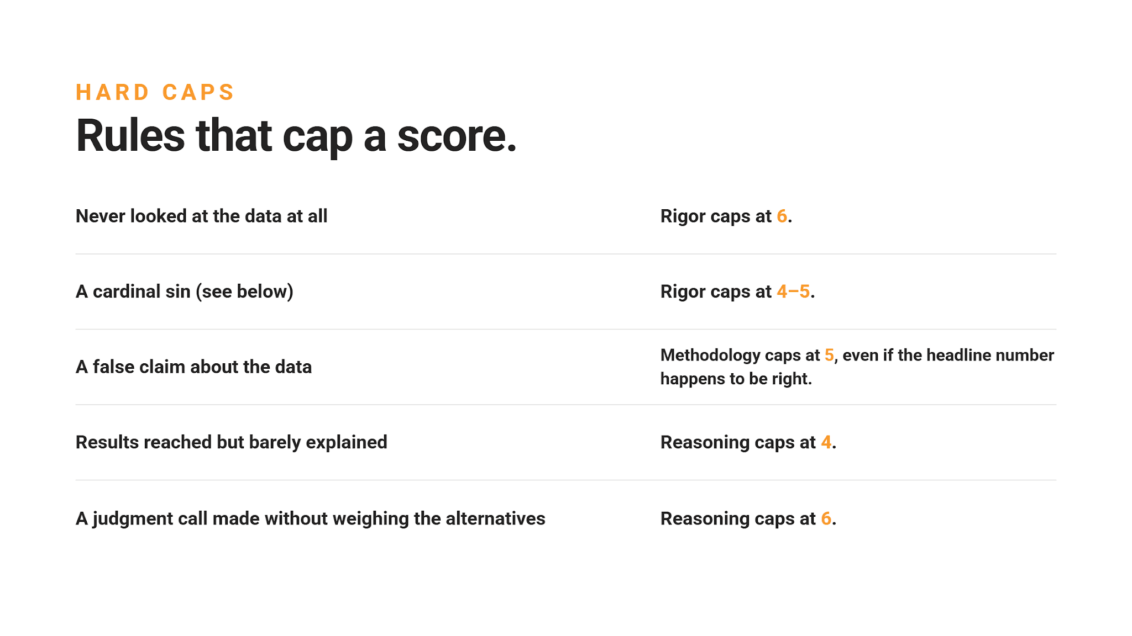The image size is (1132, 636).
Task: Click 'even if the headline number' phrase
Action: pos(948,355)
